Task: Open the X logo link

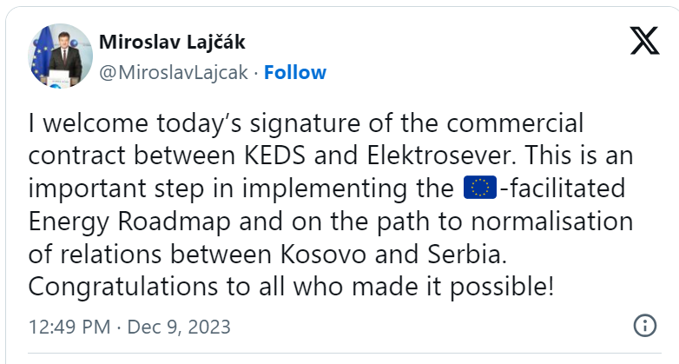Action: pyautogui.click(x=644, y=41)
